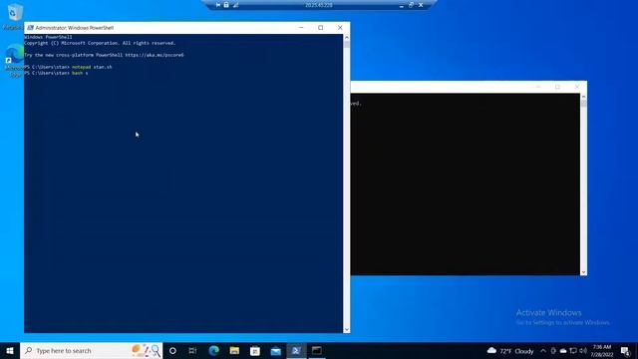This screenshot has height=359, width=638.
Task: Click the lock icon on connection bar
Action: 226,5
